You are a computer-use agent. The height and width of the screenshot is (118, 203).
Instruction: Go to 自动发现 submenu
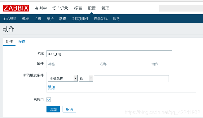101,19
